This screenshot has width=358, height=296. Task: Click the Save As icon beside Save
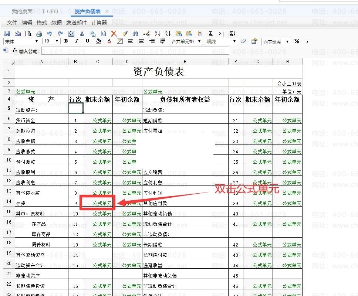tap(18, 34)
